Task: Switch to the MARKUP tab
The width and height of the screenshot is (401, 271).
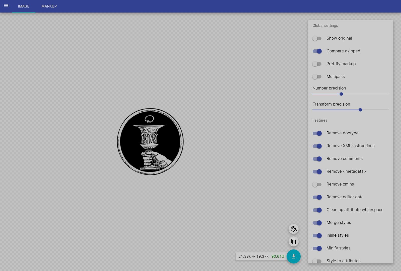Action: (x=49, y=6)
